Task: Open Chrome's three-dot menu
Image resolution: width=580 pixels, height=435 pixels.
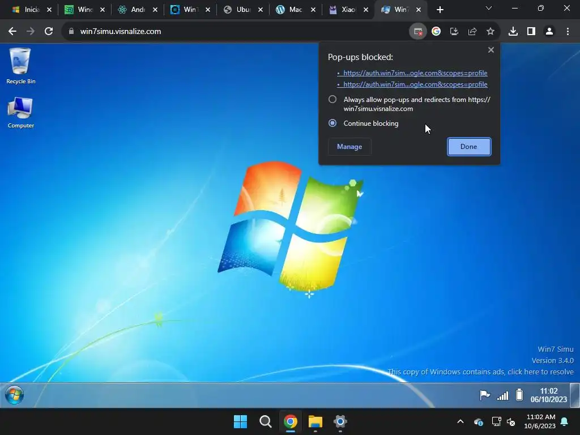Action: pos(568,32)
